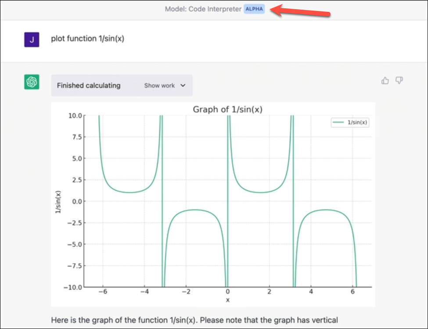Click the purple J user avatar

click(32, 40)
